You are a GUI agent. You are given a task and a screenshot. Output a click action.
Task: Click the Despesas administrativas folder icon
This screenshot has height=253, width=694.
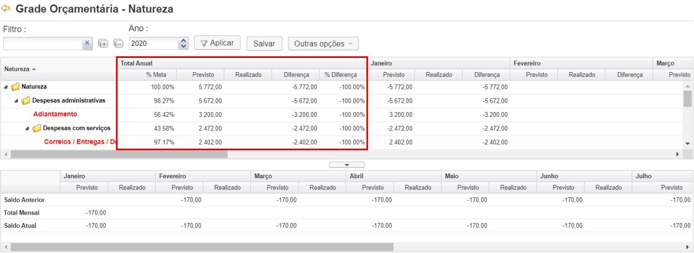[x=26, y=101]
